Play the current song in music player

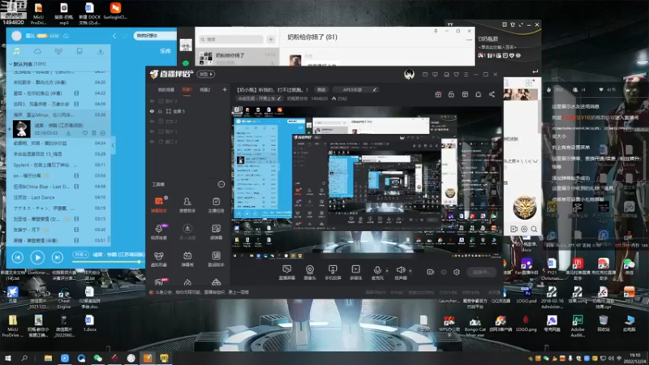[37, 257]
